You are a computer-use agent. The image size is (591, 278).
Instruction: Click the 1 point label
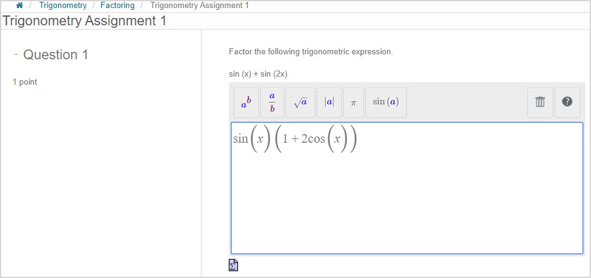(25, 82)
